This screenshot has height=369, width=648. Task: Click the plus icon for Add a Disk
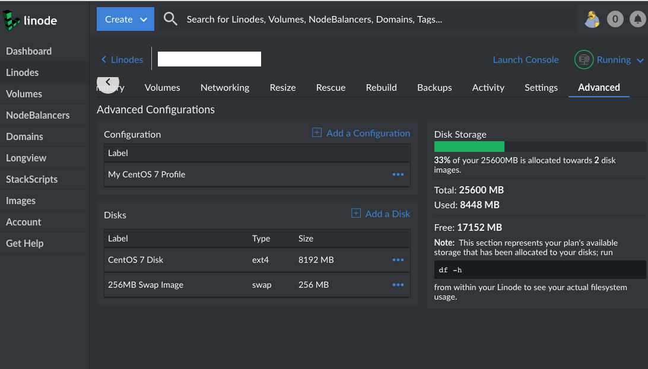[355, 213]
